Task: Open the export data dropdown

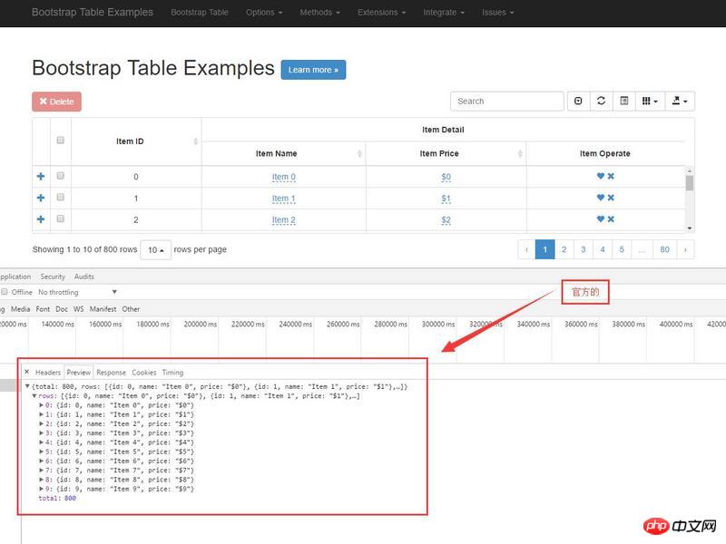Action: (x=680, y=101)
